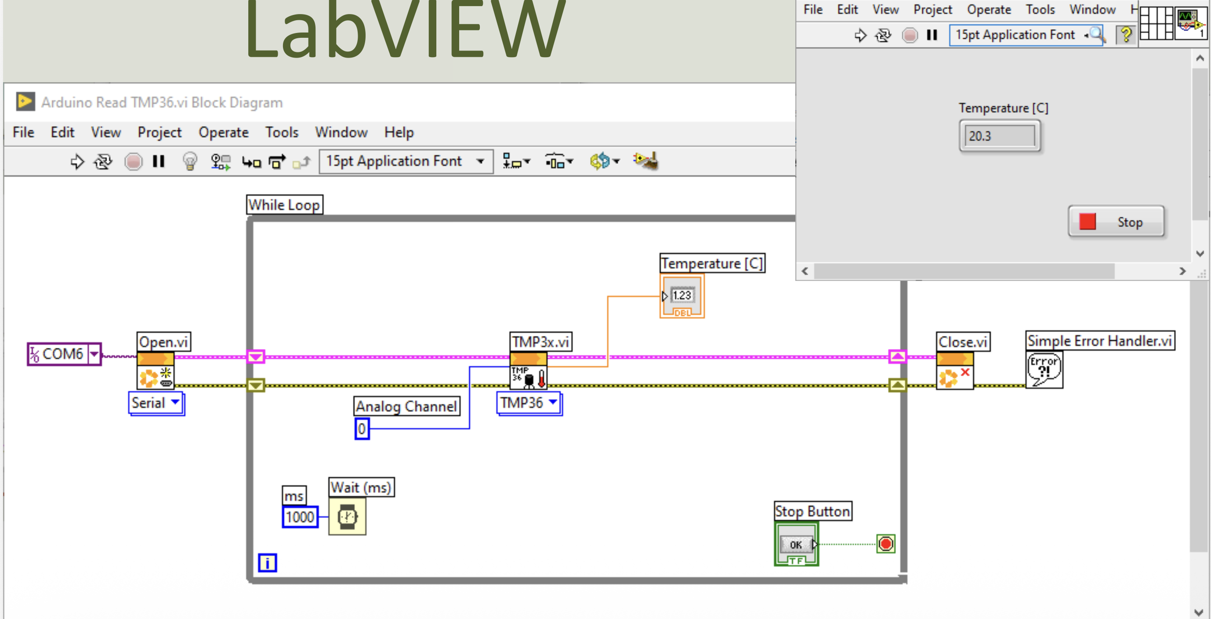The height and width of the screenshot is (619, 1211).
Task: Open the Block Diagram font dropdown
Action: 406,161
